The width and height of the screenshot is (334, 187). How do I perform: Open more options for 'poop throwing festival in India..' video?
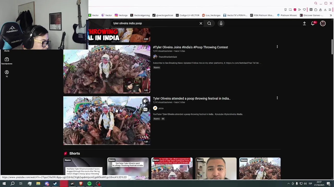(x=277, y=98)
